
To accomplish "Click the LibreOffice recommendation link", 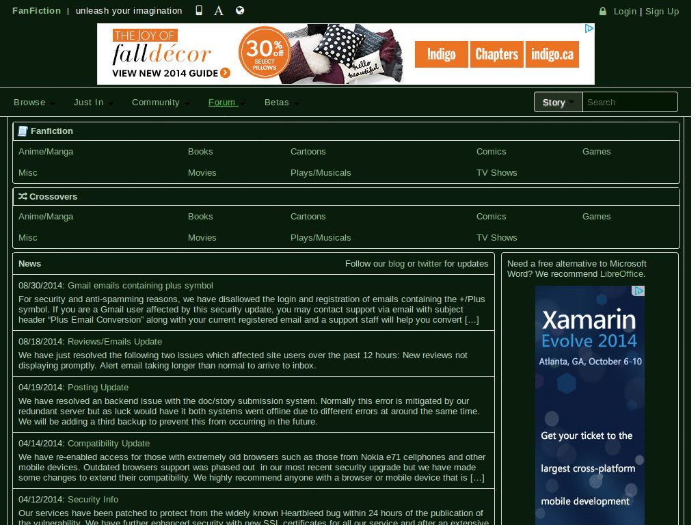I will point(621,274).
